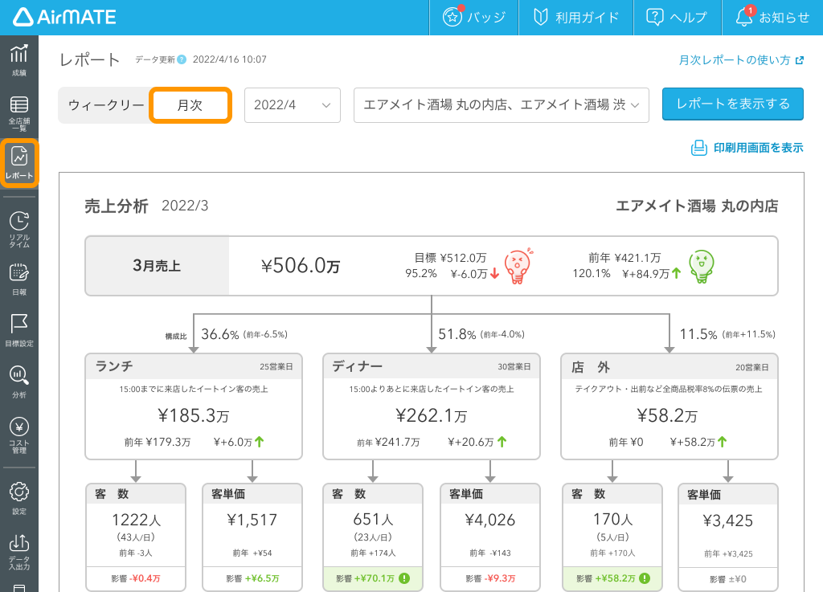Open the コスト管理 sidebar icon
This screenshot has height=592, width=823.
(x=18, y=436)
